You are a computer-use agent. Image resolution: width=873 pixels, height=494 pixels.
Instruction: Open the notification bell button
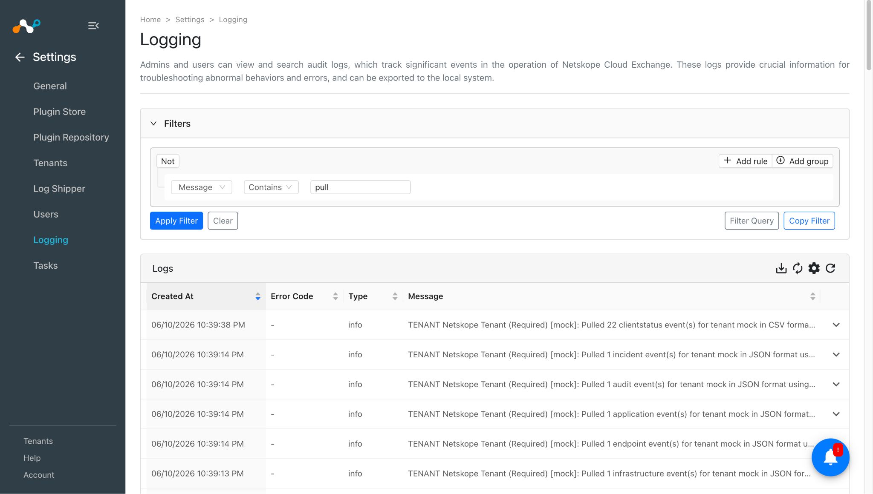pos(830,457)
